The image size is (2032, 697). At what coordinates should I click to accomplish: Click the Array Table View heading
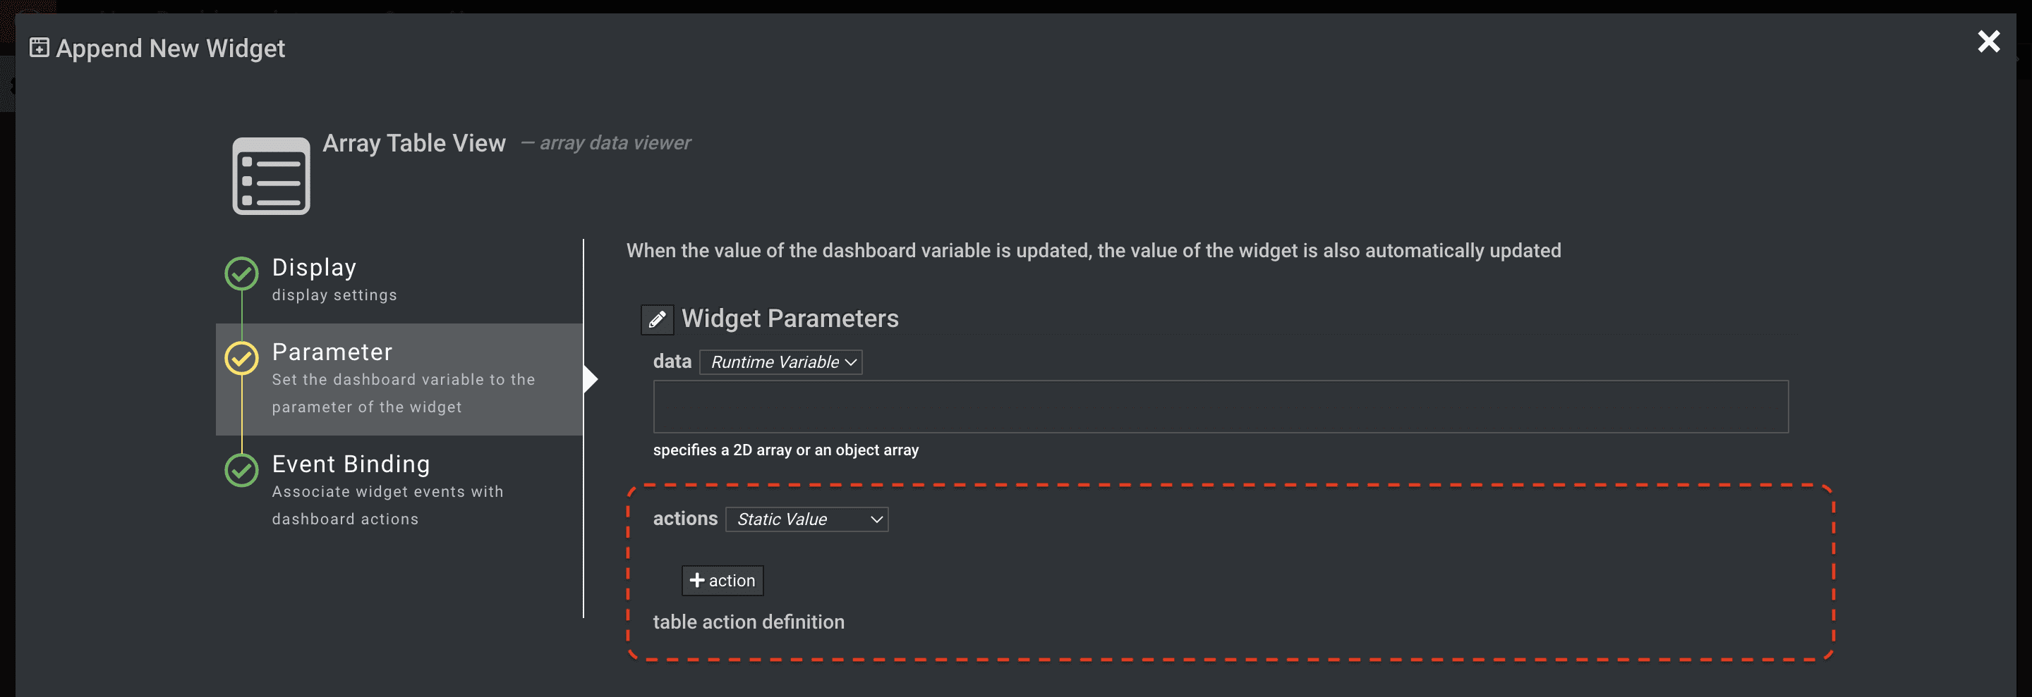coord(414,143)
